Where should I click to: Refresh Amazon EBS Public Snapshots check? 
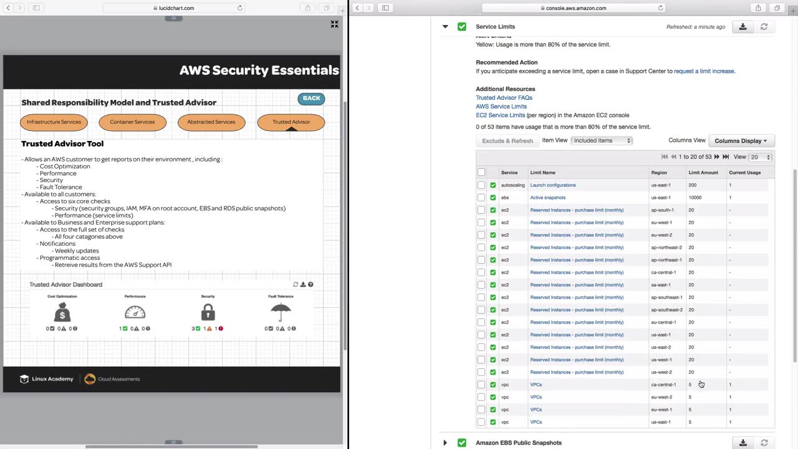pos(764,443)
